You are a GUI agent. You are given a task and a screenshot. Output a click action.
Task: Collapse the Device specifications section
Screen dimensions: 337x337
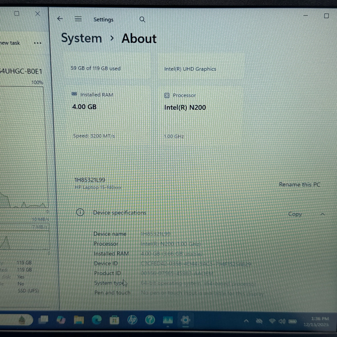322,214
